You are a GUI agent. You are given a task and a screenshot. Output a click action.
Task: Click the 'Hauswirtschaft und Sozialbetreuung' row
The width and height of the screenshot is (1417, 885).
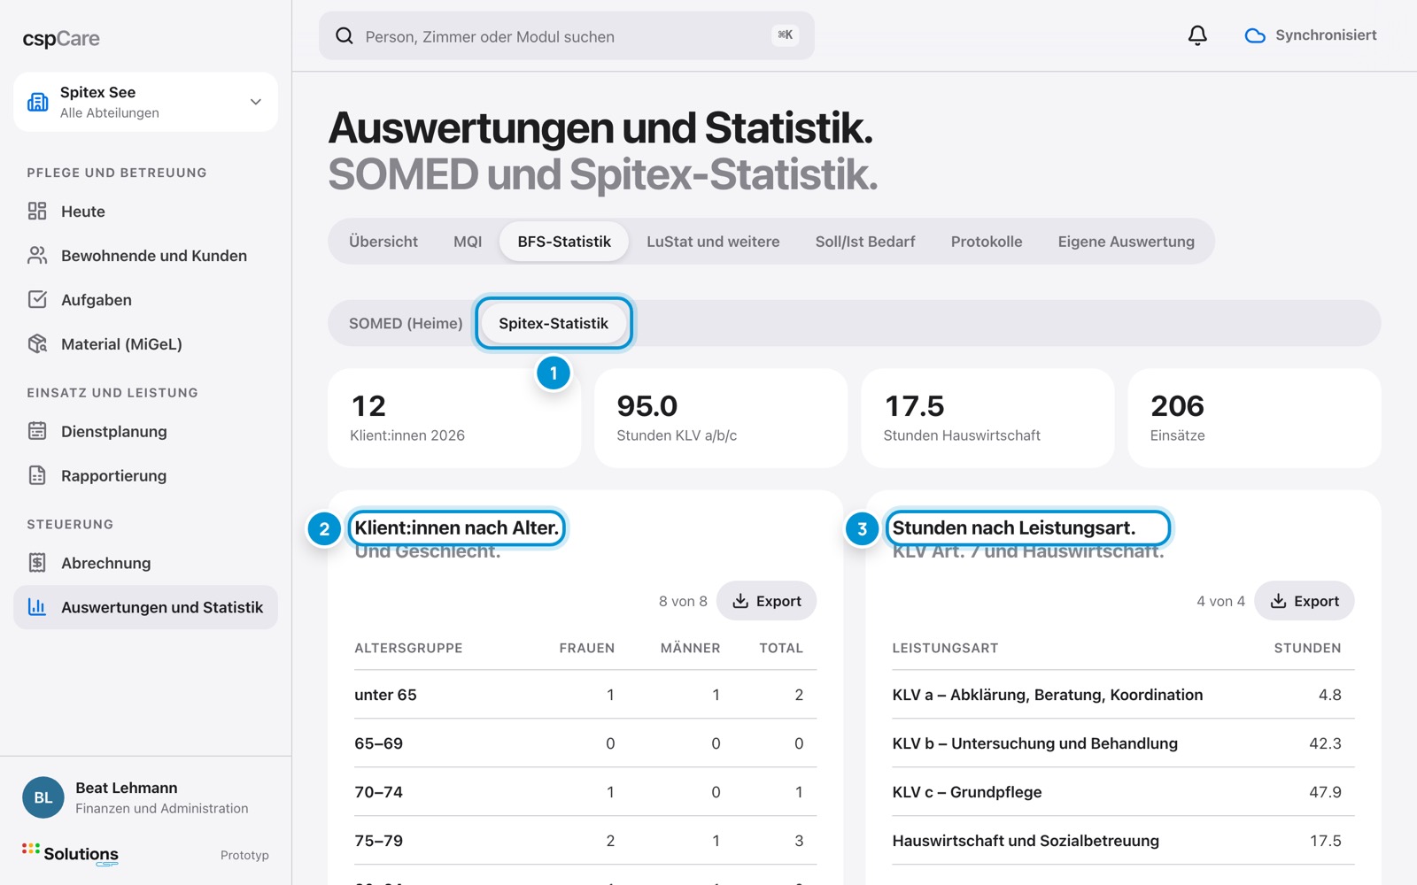pyautogui.click(x=1123, y=841)
